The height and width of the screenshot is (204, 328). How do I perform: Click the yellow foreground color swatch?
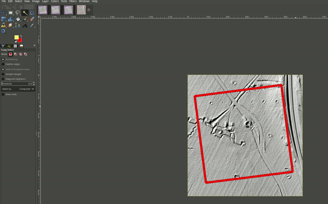point(16,37)
